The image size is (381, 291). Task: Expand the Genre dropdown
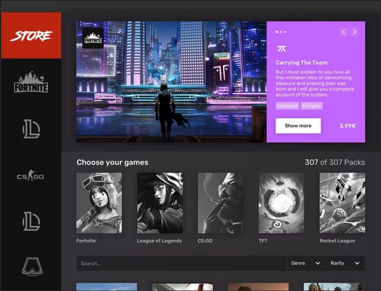(306, 263)
